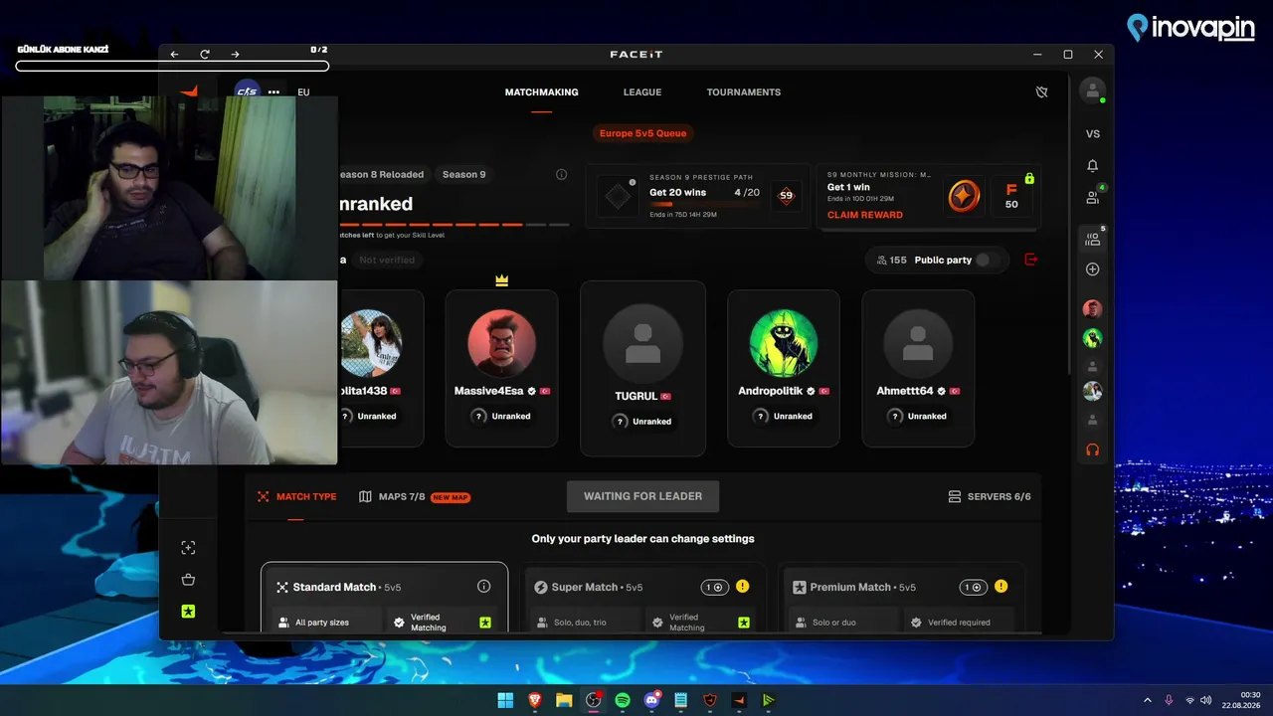Image resolution: width=1273 pixels, height=716 pixels.
Task: Click the orange reward coin icon
Action: 963,196
